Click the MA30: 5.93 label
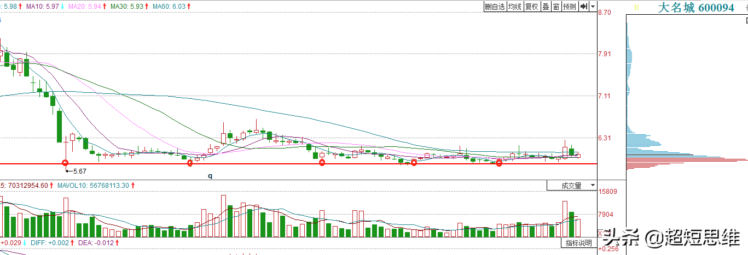Screen dimensions: 748x255 (x=128, y=7)
